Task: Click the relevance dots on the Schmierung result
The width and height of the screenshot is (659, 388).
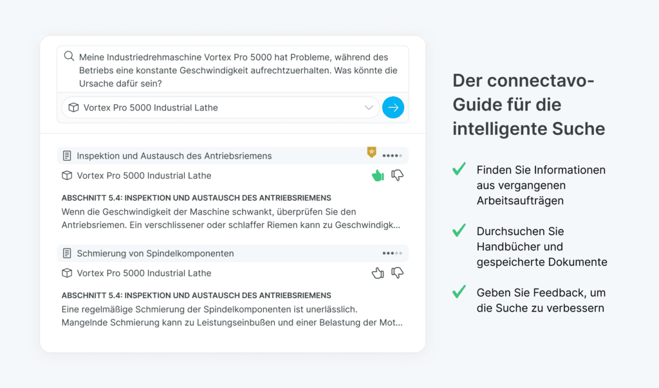Action: (x=392, y=253)
